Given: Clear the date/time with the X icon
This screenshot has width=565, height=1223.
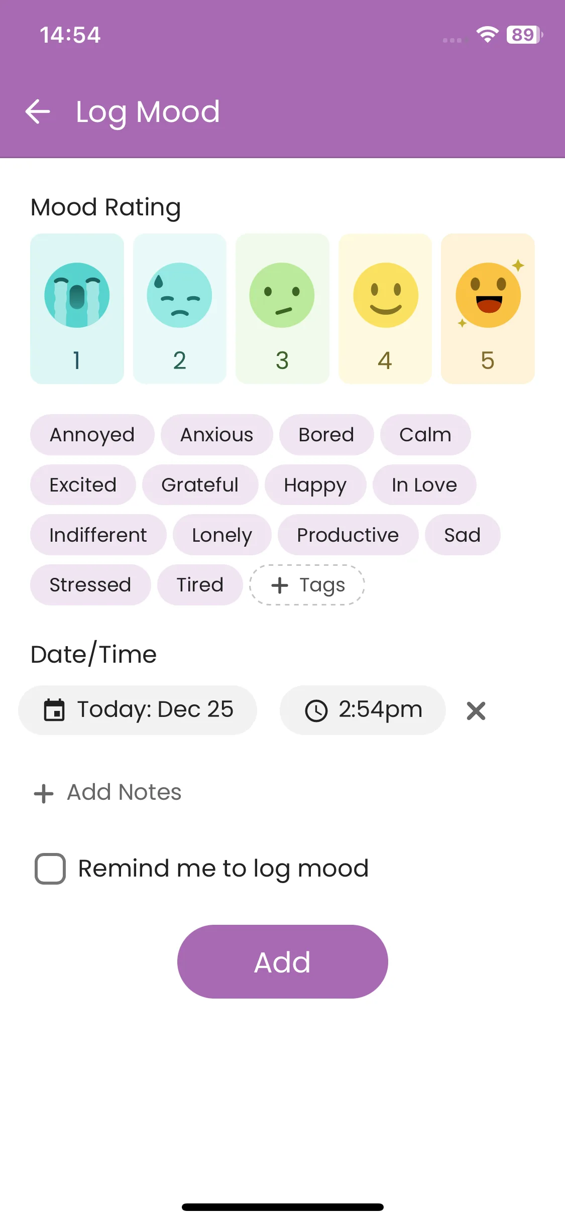Looking at the screenshot, I should click(x=476, y=710).
